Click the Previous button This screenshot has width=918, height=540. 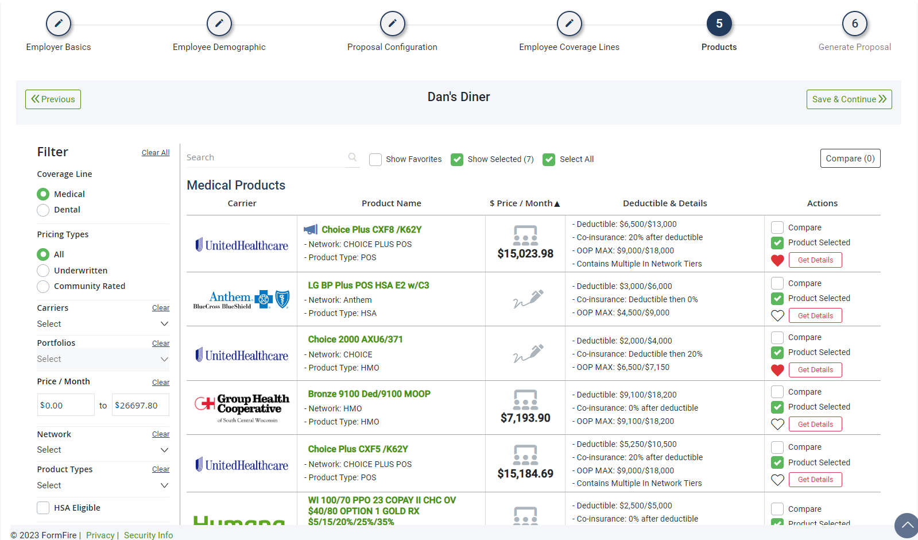tap(53, 99)
